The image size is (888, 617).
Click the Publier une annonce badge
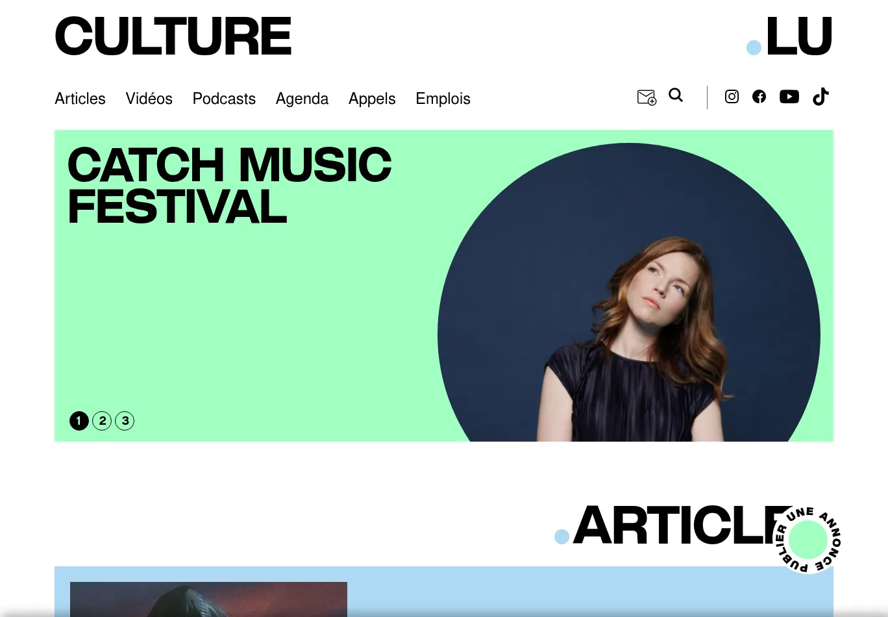[808, 540]
